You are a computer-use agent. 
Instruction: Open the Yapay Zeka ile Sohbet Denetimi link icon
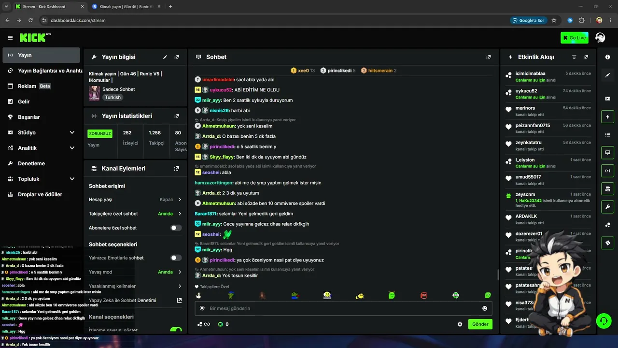click(x=179, y=300)
